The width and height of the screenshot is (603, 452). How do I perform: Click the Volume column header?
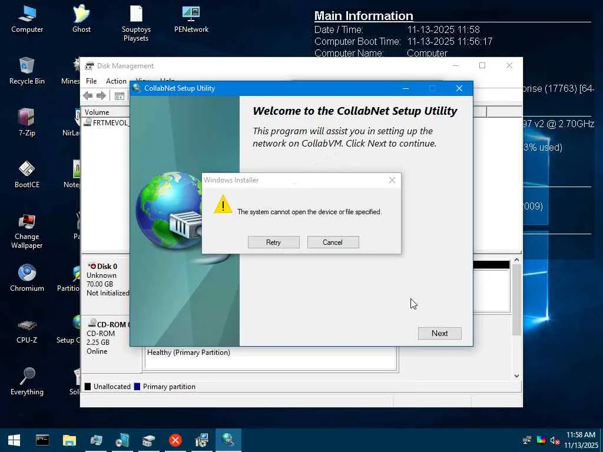(105, 112)
